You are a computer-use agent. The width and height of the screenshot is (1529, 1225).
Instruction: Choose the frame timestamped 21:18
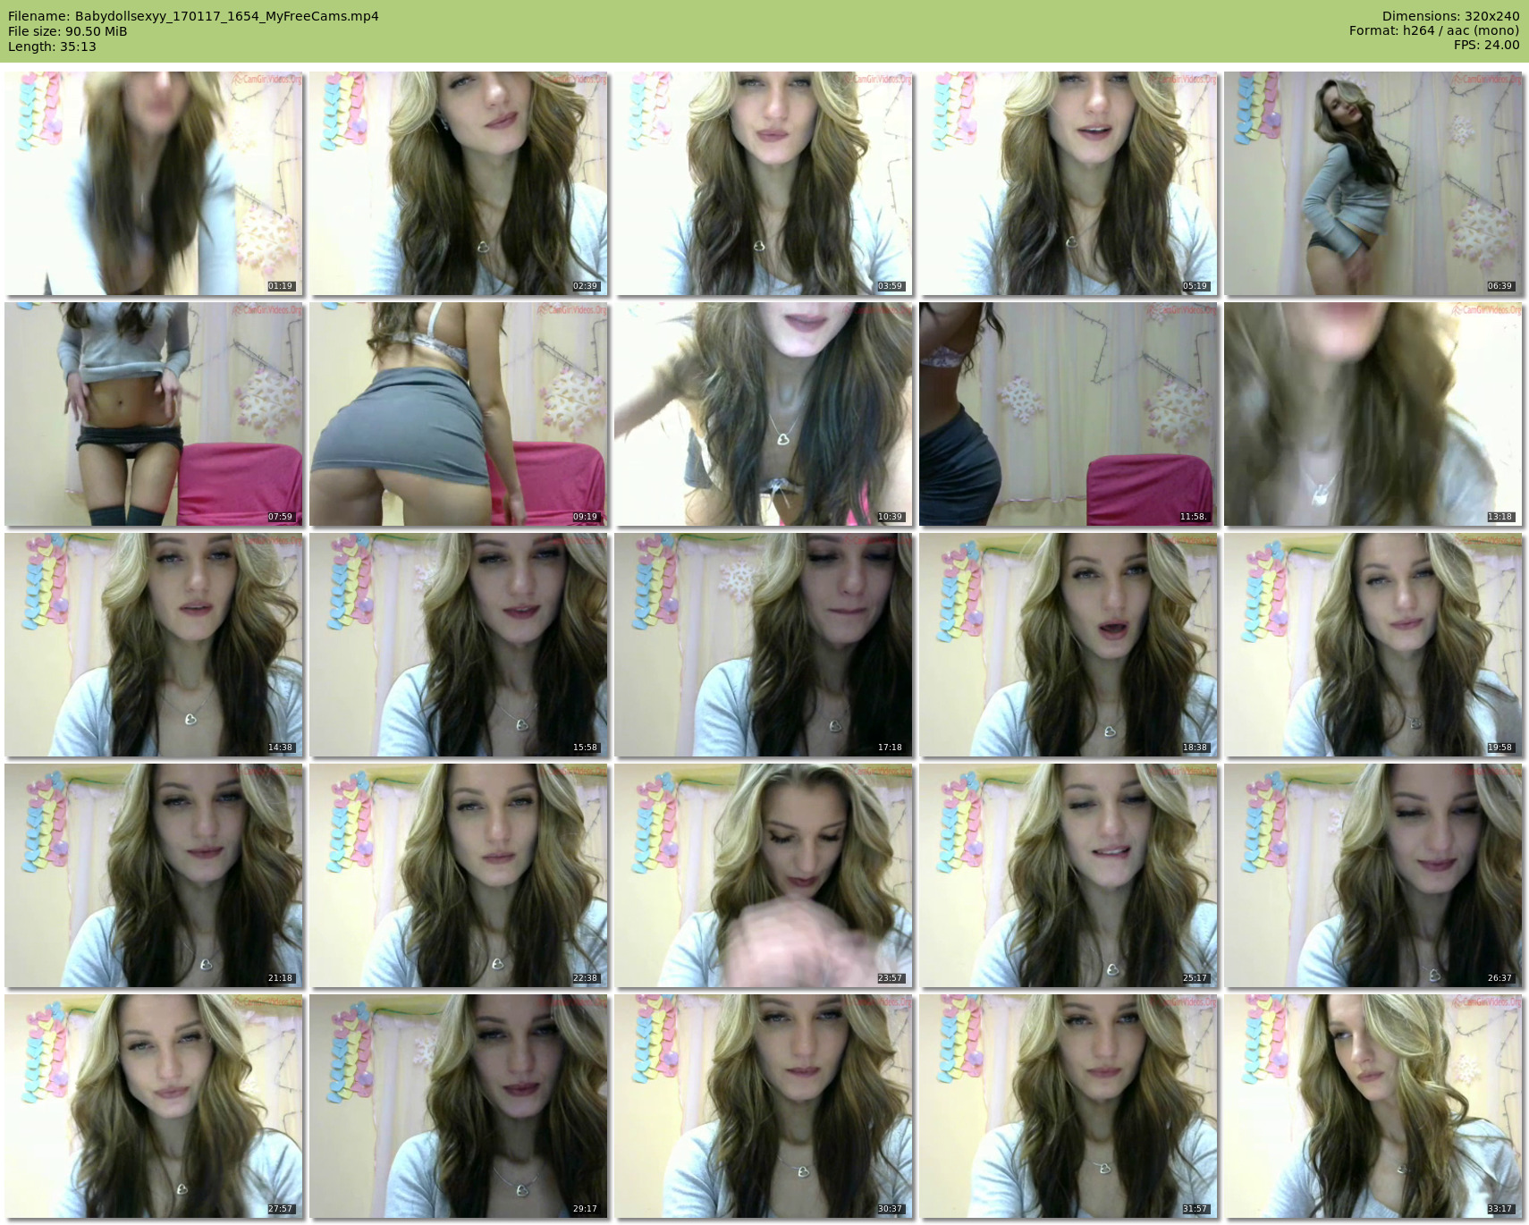point(154,875)
